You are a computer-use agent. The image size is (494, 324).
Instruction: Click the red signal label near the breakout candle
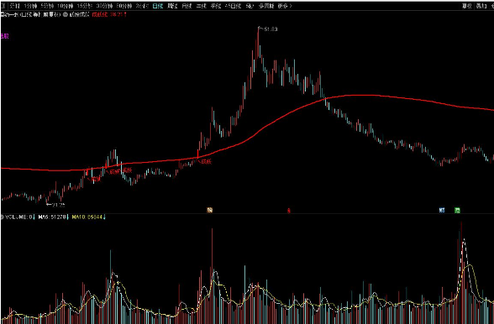206,161
